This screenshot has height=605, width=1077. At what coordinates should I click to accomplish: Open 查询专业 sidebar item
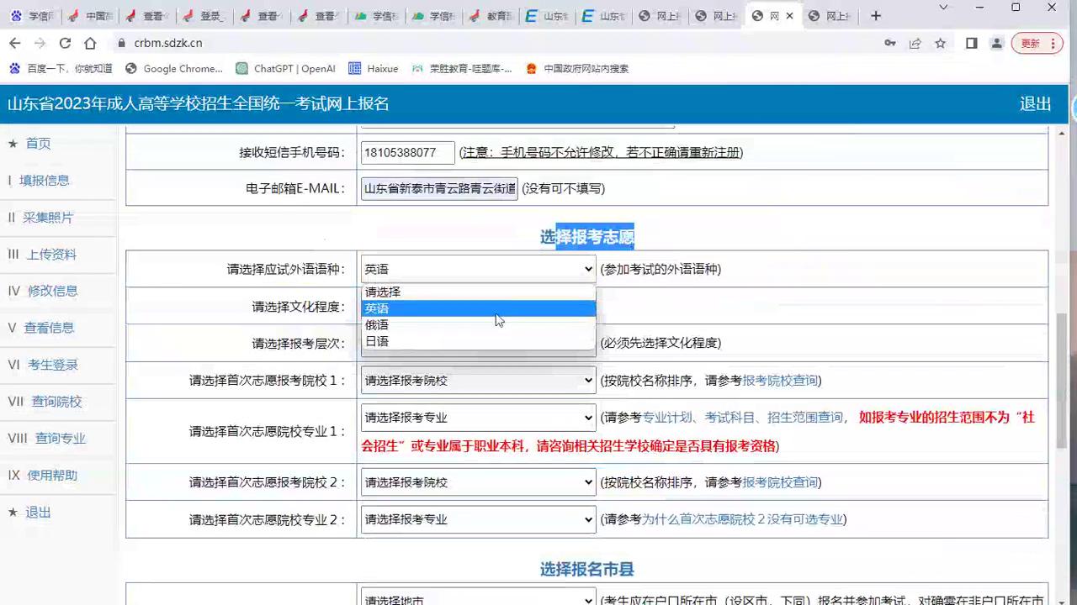(60, 439)
